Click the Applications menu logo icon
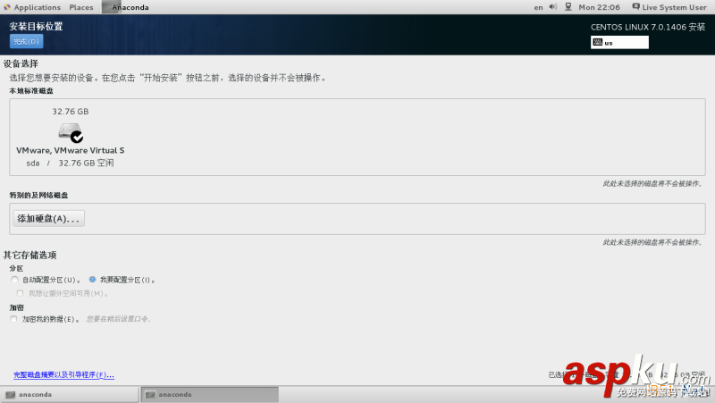The image size is (715, 403). coord(7,7)
